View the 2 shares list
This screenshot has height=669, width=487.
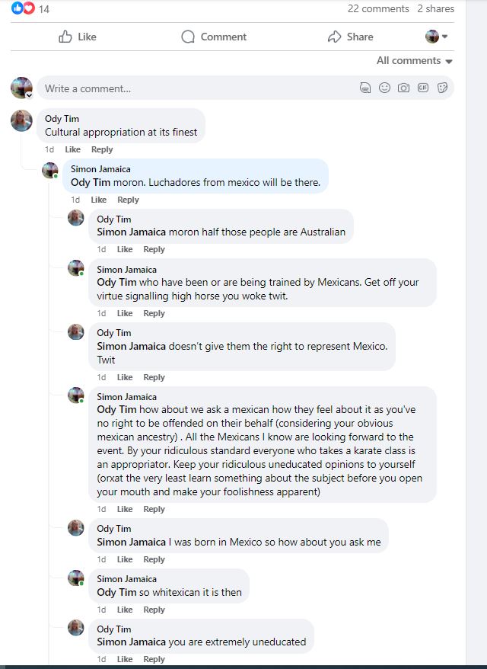point(435,8)
